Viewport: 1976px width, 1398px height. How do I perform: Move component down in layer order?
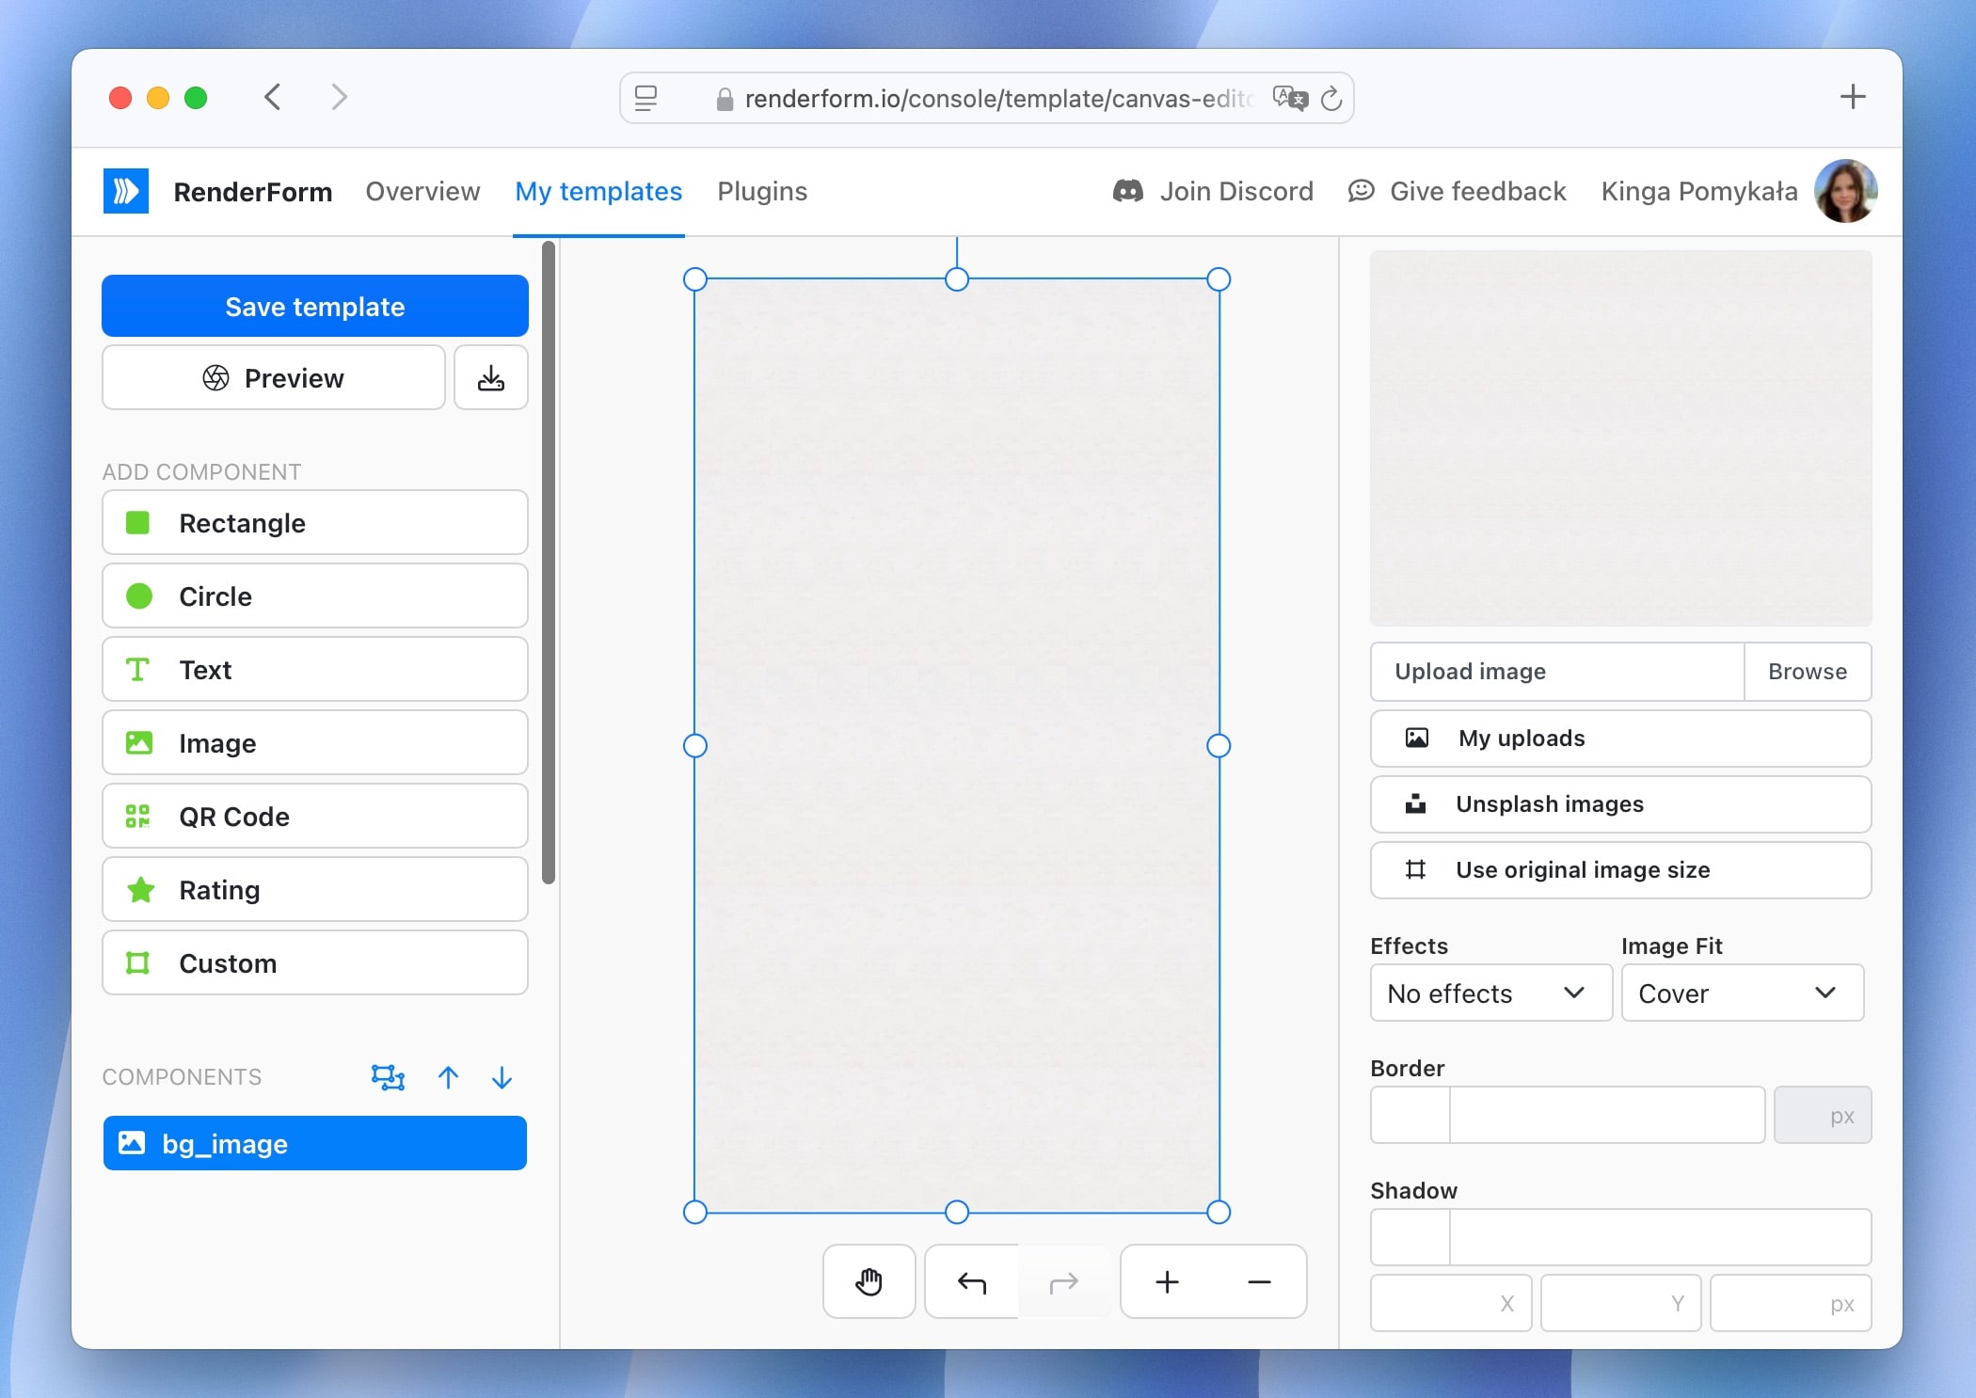click(x=502, y=1077)
